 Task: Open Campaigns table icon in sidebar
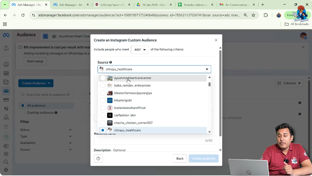click(x=6, y=73)
